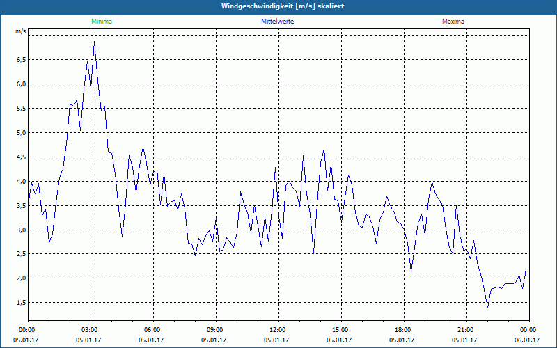Viewport: 557px width, 348px height.
Task: Click the wind speed peak near 03:00
Action: [x=94, y=42]
